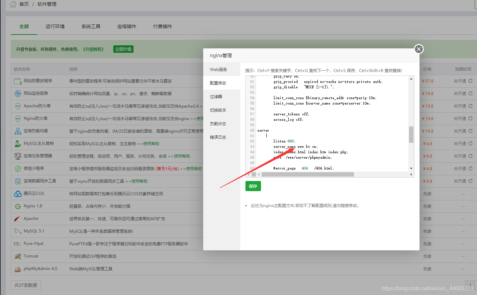Refresh 宝塔负载均衡 expiry status icon

tap(470, 131)
